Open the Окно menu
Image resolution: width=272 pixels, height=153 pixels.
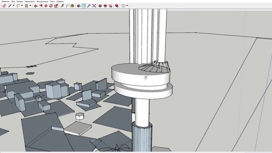[52, 1]
